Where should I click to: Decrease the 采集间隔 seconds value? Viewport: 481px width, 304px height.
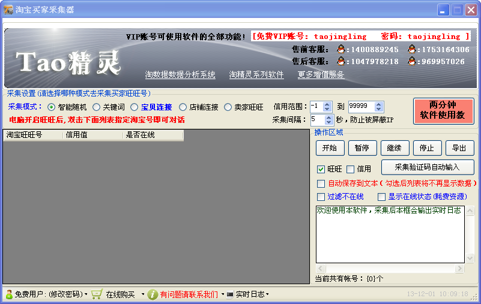tap(329, 122)
